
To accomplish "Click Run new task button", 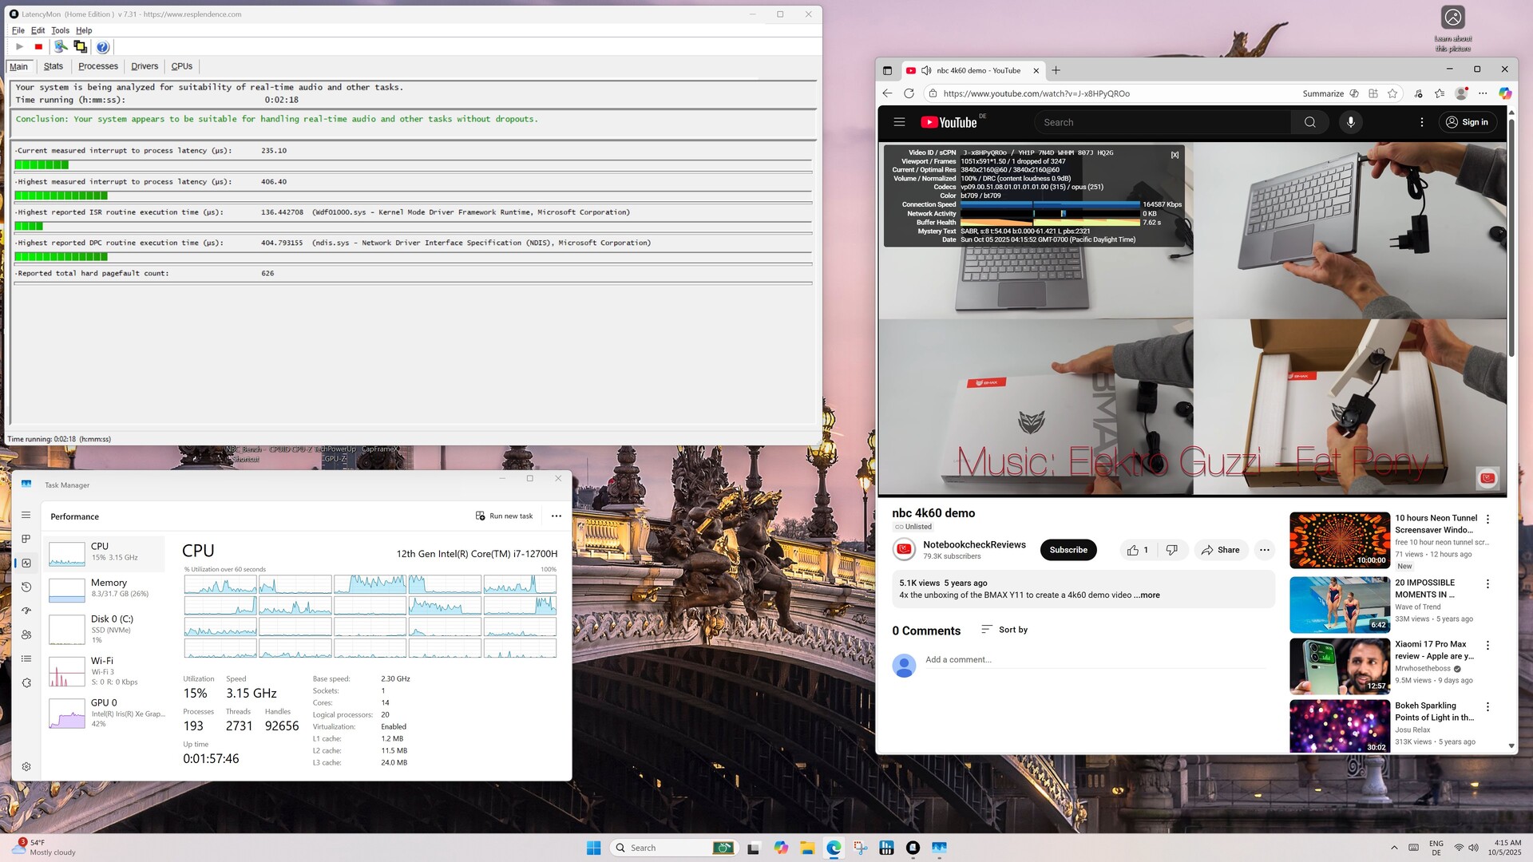I will (504, 516).
